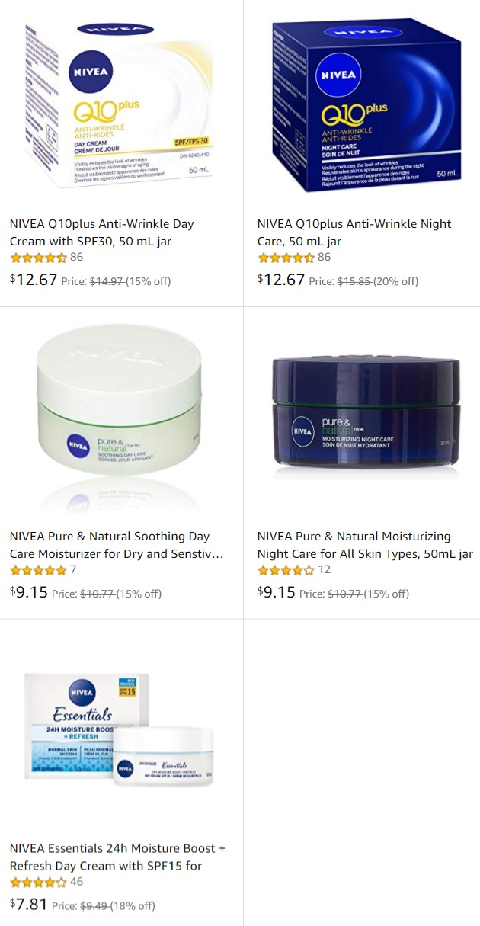Open the Pure & Natural Soothing Day Care title link
The image size is (480, 926).
tap(117, 545)
